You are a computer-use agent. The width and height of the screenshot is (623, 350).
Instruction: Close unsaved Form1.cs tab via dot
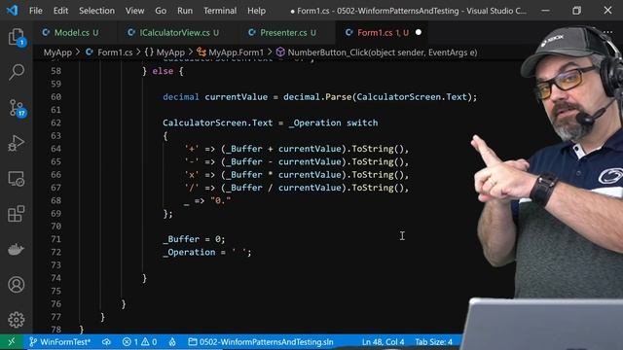tap(418, 32)
